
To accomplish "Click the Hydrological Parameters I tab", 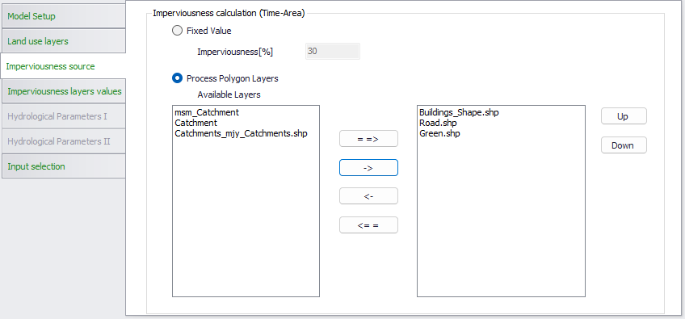I will coord(63,116).
